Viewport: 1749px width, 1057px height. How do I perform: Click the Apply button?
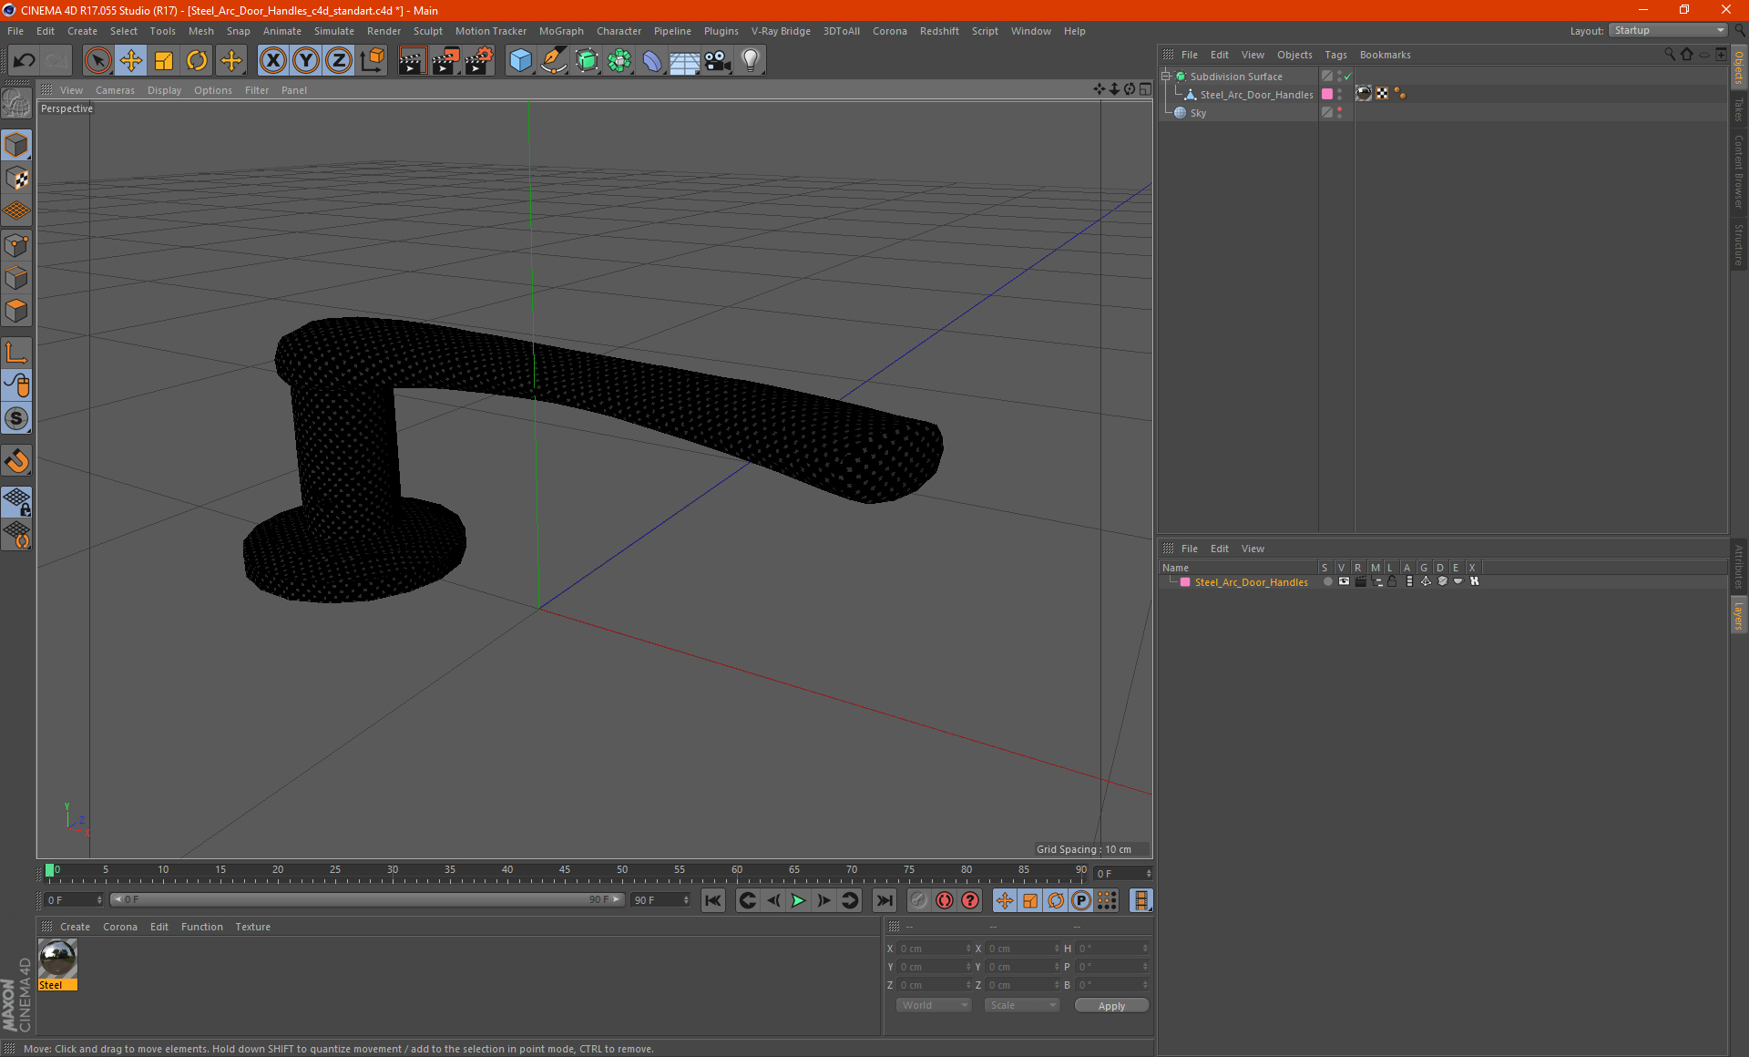click(1110, 1005)
